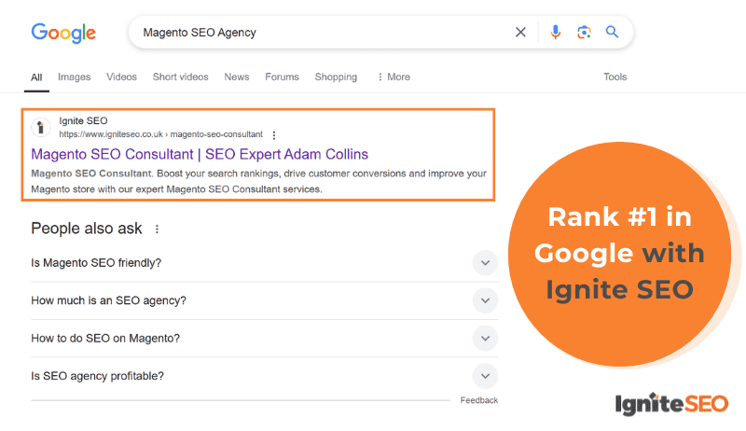Expand 'How much is an SEO agency?' chevron

[485, 300]
